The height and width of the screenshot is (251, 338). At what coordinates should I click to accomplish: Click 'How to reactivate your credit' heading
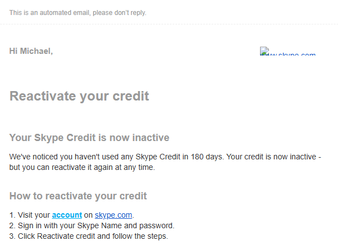[x=78, y=196]
